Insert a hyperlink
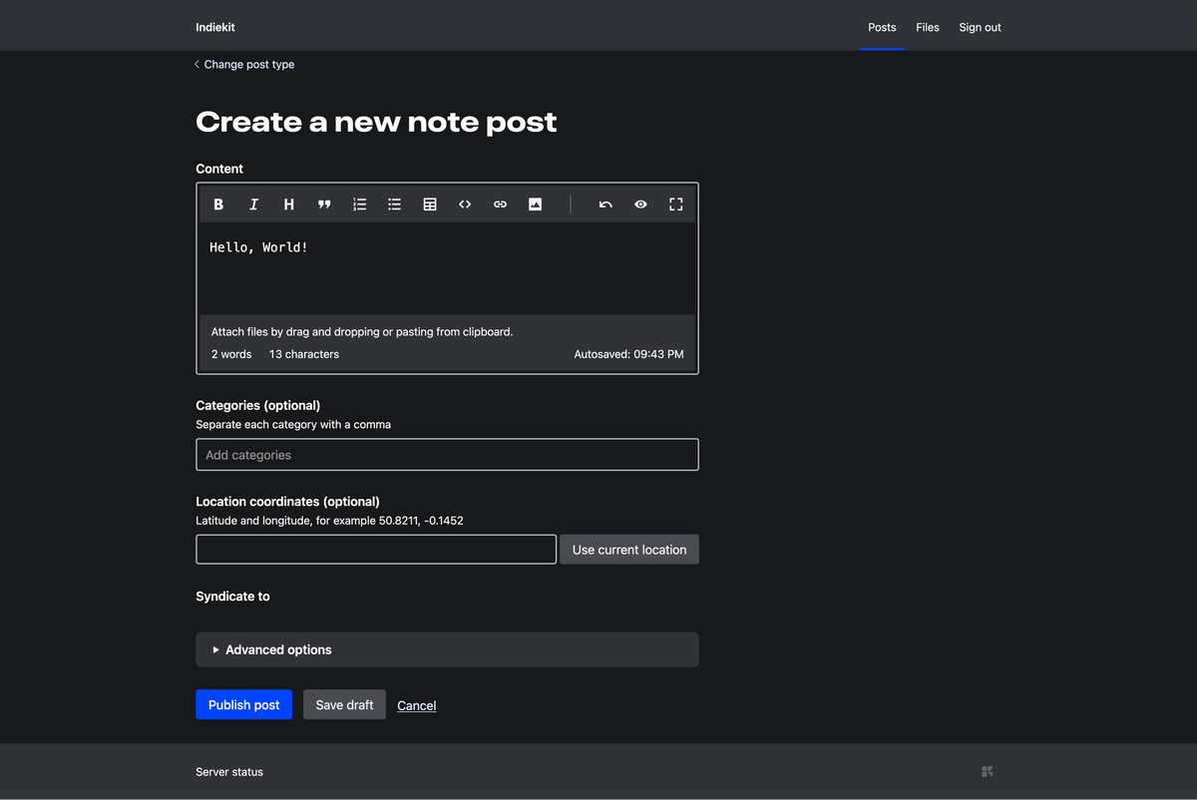The width and height of the screenshot is (1197, 800). coord(500,203)
